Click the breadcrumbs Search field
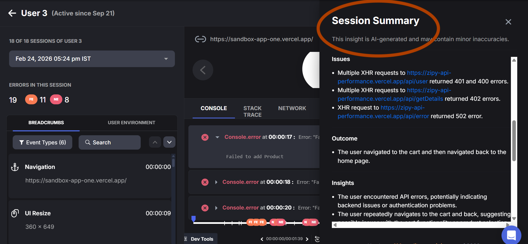This screenshot has height=244, width=528. coord(110,142)
